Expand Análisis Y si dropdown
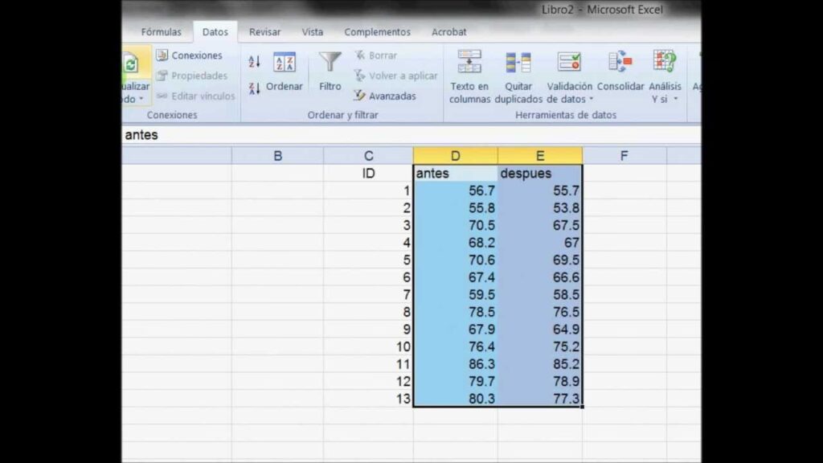Image resolution: width=823 pixels, height=463 pixels. (675, 100)
